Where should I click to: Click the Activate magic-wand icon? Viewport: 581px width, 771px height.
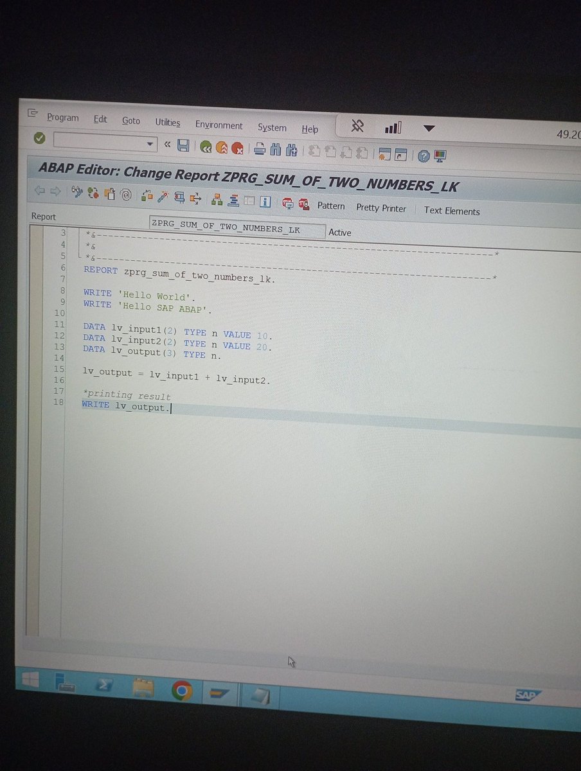pyautogui.click(x=163, y=197)
